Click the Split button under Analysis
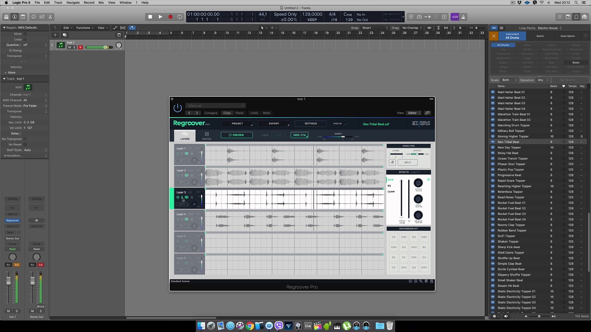The image size is (591, 332). point(408,162)
